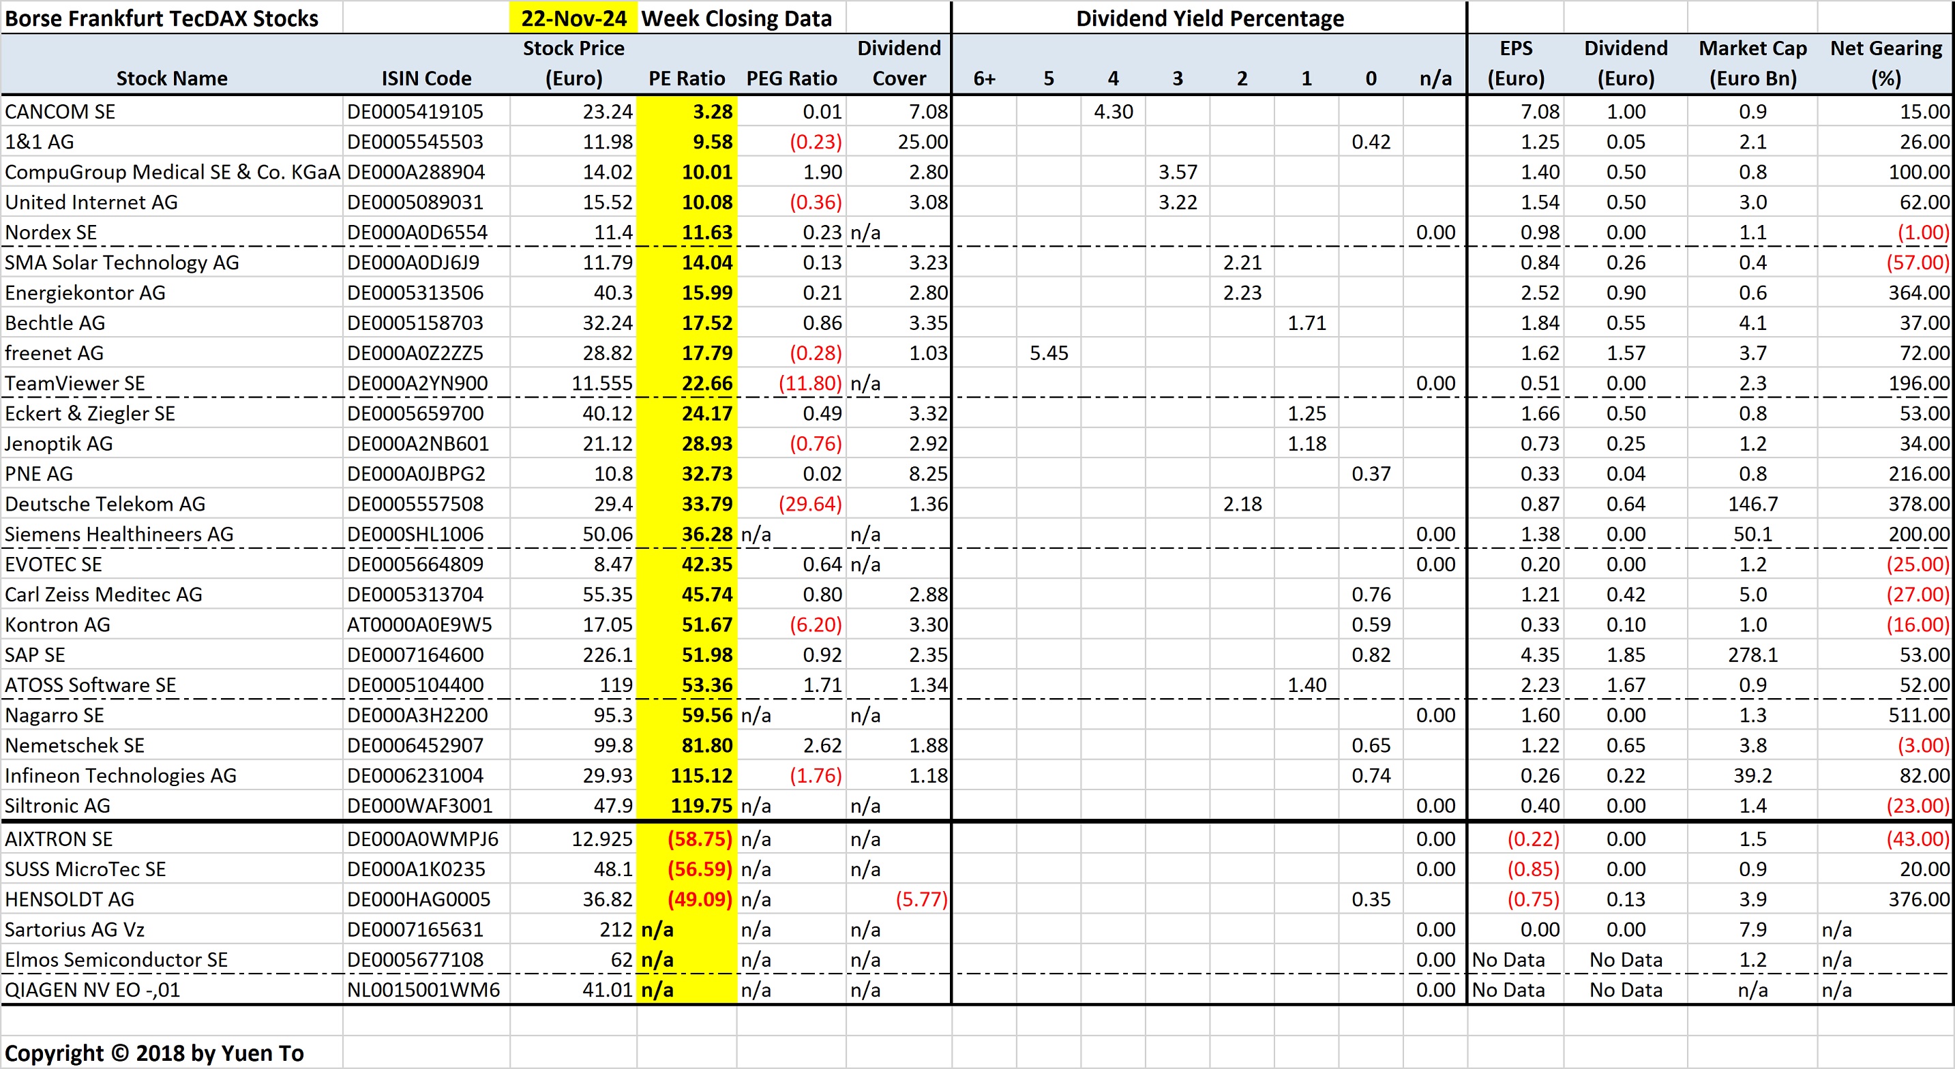Click ISIN code NL0015001WM6
The image size is (1955, 1069).
coord(423,990)
